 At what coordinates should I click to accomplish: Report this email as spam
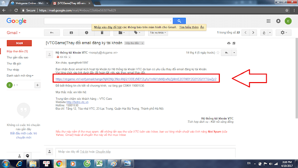click(87, 33)
